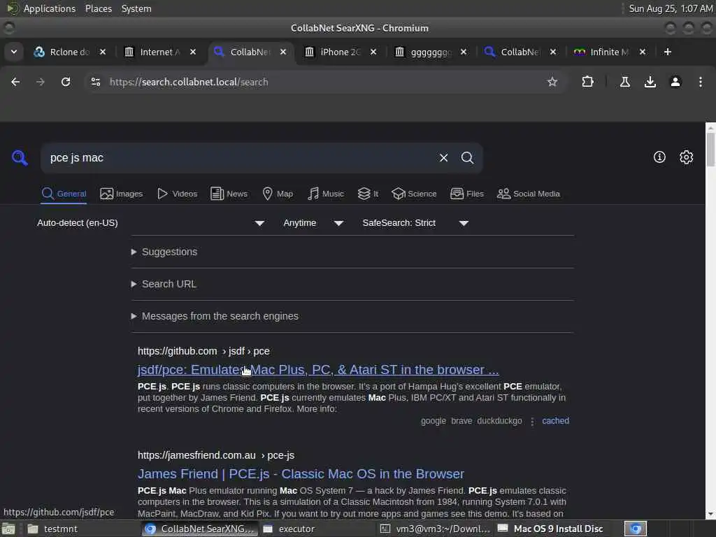Image resolution: width=716 pixels, height=537 pixels.
Task: Select the Images search category
Action: (122, 194)
